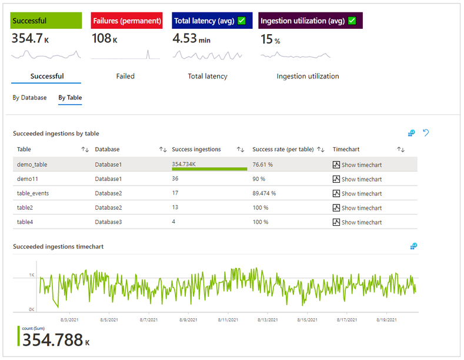
Task: Open Log Analytics icon above ingestions table
Action: [x=411, y=133]
